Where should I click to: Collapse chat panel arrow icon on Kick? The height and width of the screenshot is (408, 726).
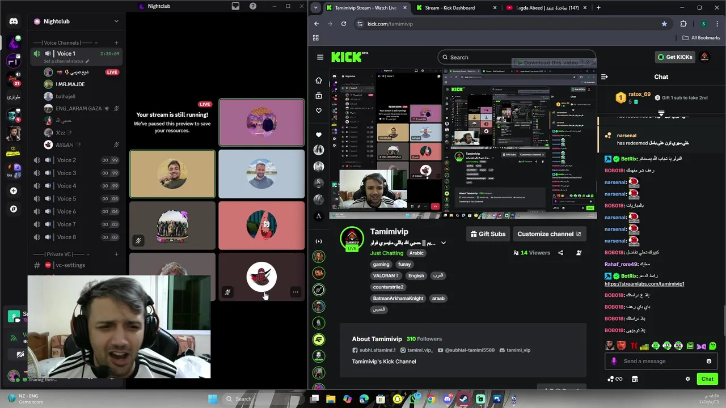(605, 77)
